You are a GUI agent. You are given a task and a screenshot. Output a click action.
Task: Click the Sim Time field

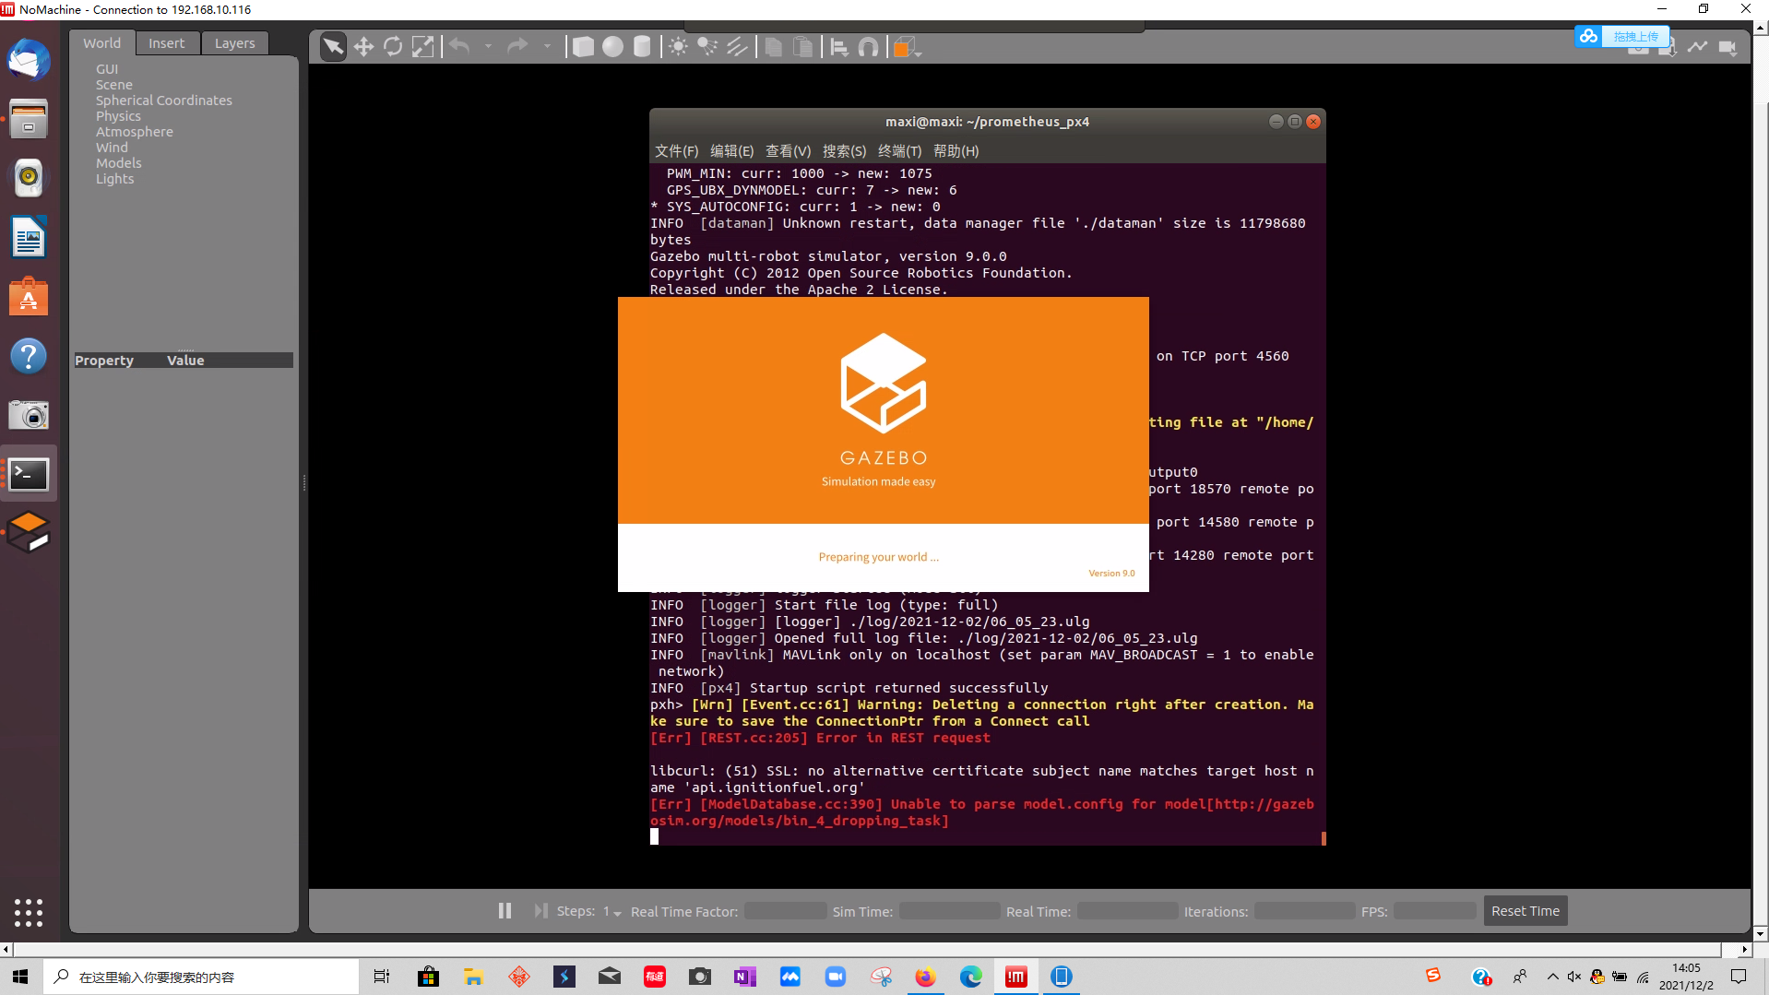pos(949,911)
